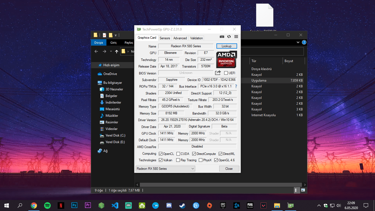The width and height of the screenshot is (375, 211).
Task: Sort by the Tür column header
Action: [266, 61]
